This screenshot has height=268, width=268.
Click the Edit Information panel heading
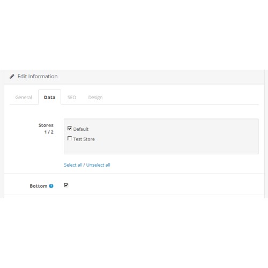[38, 76]
